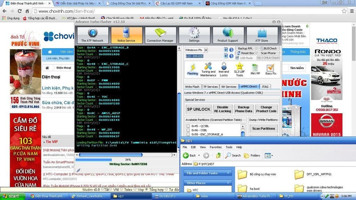Open the Favorites menu in HD7 window
The image size is (356, 200).
pos(216,147)
